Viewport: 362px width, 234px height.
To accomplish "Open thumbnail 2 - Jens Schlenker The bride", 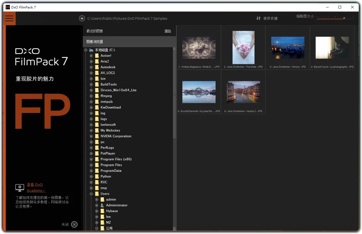I will [243, 47].
